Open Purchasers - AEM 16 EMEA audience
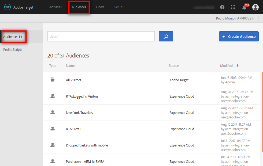 85,162
